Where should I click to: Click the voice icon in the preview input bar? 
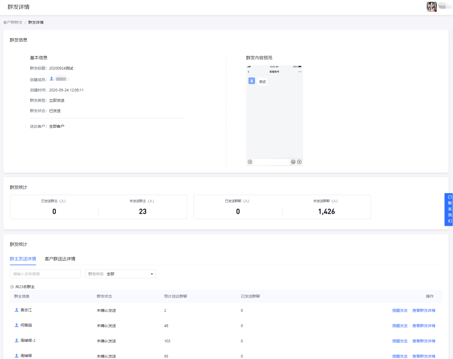(250, 162)
